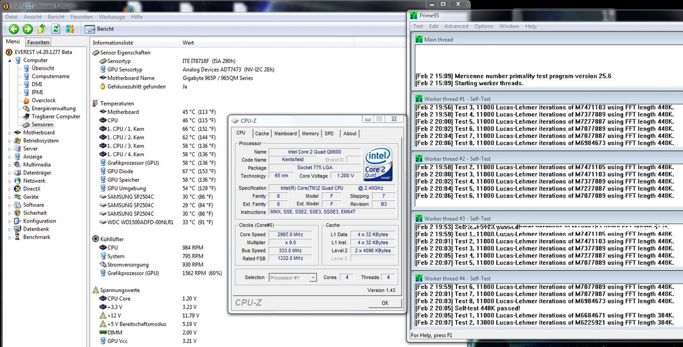Click the EVEREST up-level arrow icon
Screen dimensions: 683x347
tap(42, 29)
